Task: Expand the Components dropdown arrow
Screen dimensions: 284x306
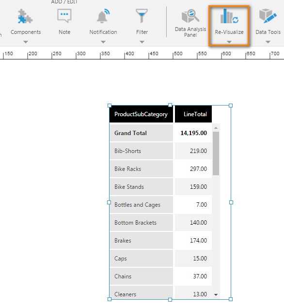Action: (x=26, y=42)
